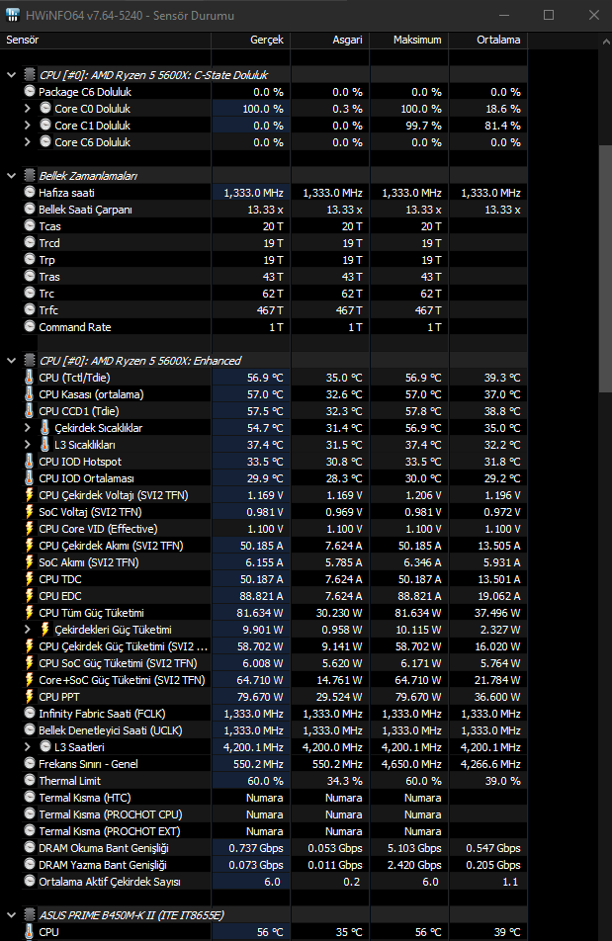
Task: Select the Bellek Saati Çarpanı row
Action: click(264, 209)
